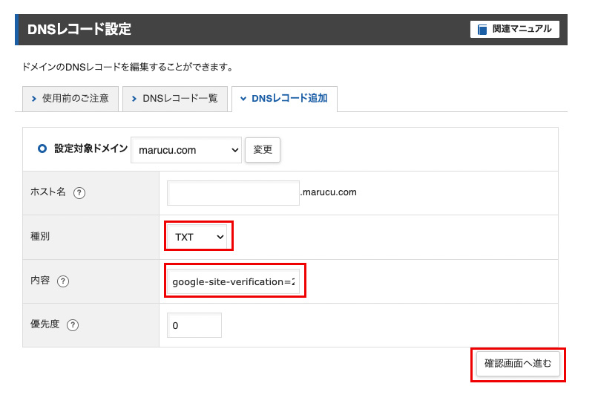Click the down chevron on DNSレコード追加 tab

tap(243, 99)
